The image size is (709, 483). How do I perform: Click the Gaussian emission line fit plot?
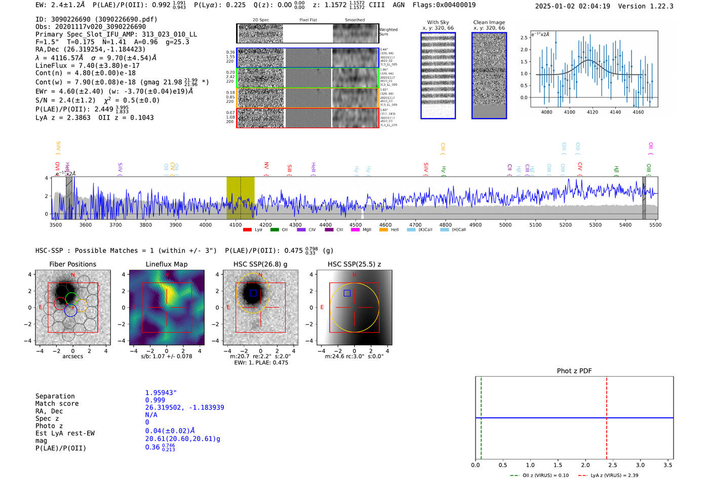(x=594, y=69)
